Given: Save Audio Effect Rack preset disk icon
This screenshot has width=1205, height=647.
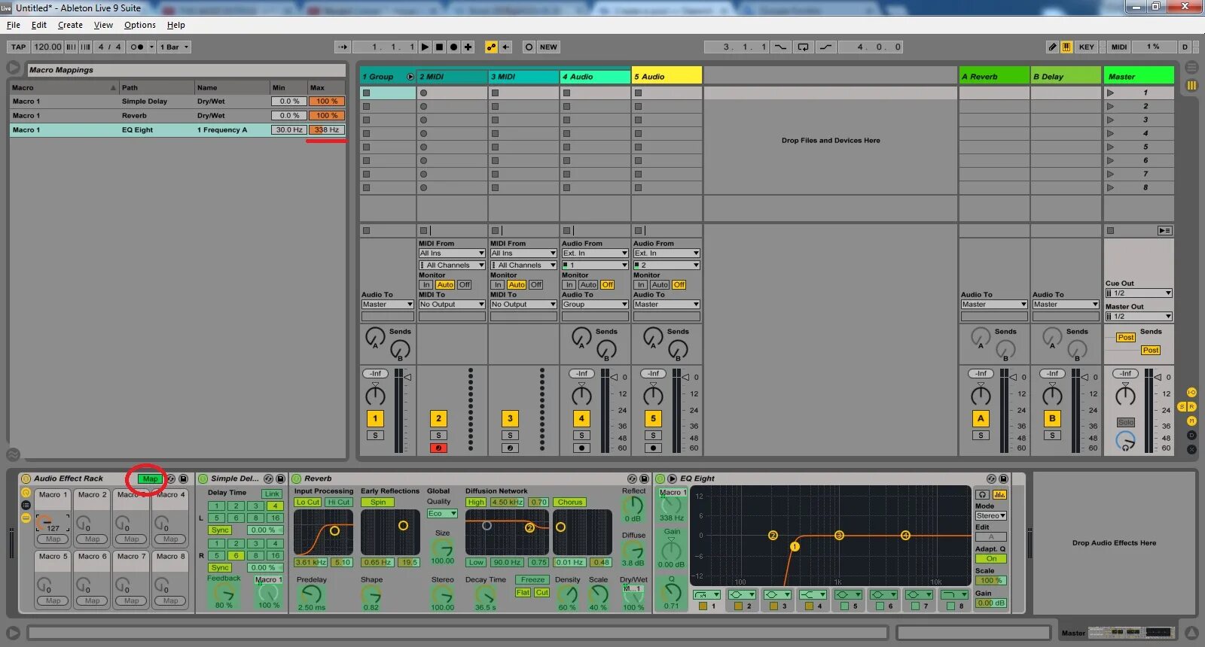Looking at the screenshot, I should coord(183,478).
